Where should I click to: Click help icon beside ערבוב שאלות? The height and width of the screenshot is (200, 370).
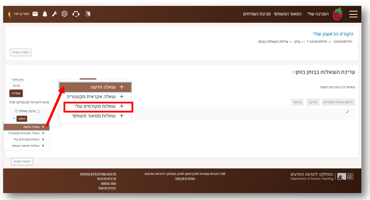(x=16, y=111)
